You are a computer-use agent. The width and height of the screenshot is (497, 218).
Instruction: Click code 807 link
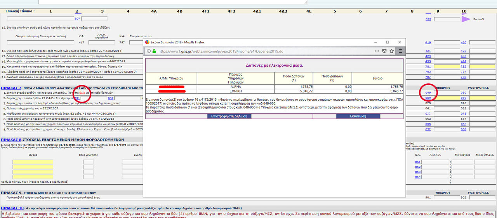[77, 19]
